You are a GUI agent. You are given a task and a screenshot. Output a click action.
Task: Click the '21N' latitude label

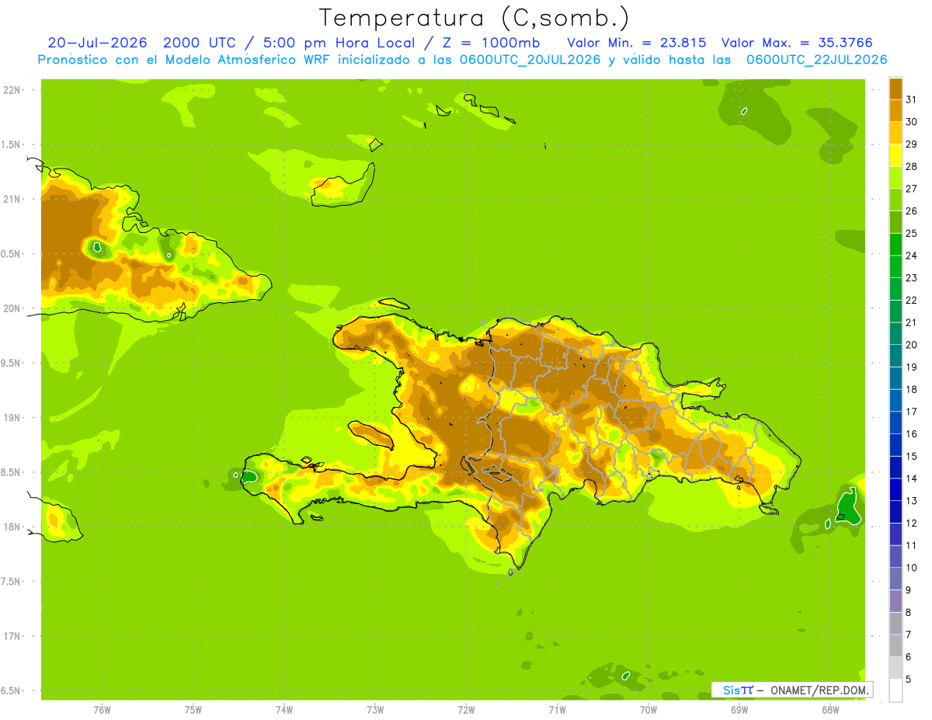coord(12,200)
